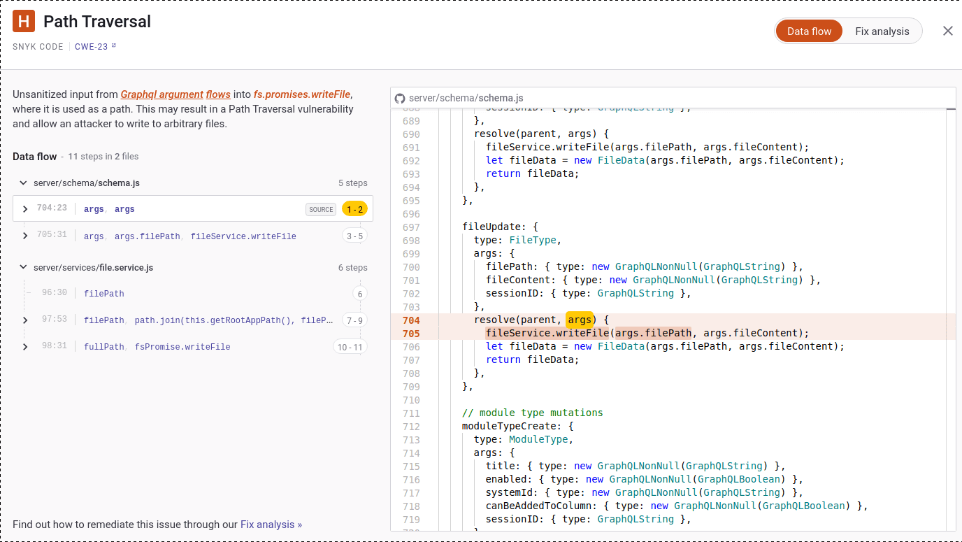Click the H severity badge
Viewport: 962px width, 542px height.
[25, 21]
